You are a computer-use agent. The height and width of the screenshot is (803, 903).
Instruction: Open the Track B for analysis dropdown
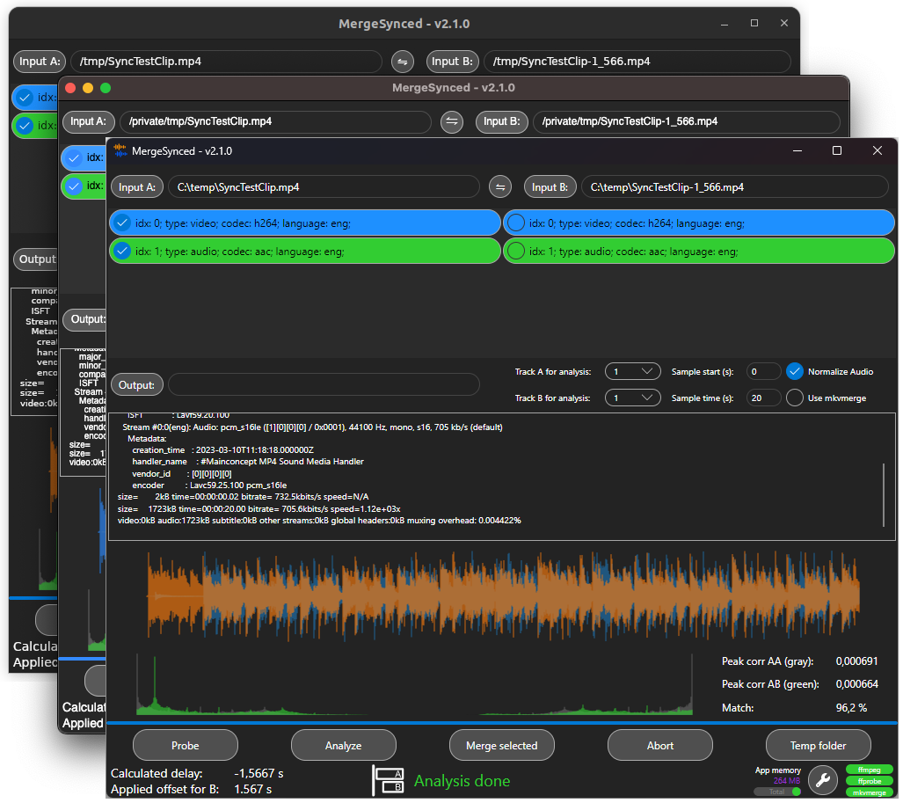tap(633, 398)
